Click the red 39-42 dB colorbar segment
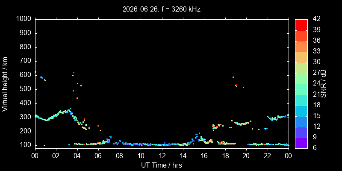The image size is (342, 171). [x=301, y=25]
